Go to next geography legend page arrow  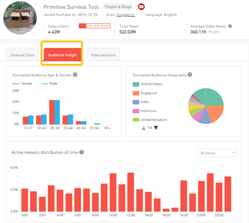click(x=156, y=128)
